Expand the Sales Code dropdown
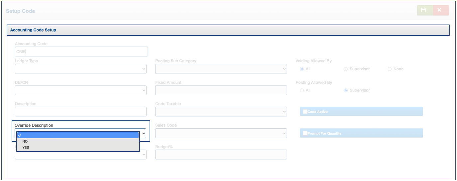Viewport: 457px width, 181px height. 221,133
